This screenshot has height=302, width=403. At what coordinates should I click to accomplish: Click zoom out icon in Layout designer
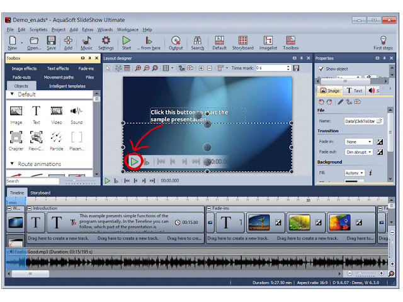tap(147, 68)
